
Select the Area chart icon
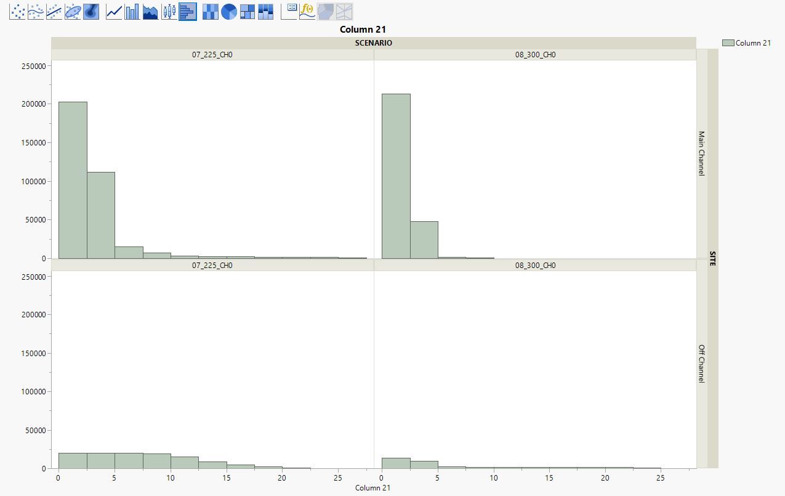pyautogui.click(x=150, y=11)
